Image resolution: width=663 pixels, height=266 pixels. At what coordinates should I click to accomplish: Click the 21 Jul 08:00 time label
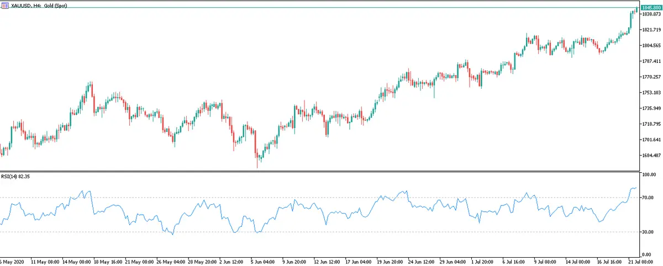click(x=642, y=260)
